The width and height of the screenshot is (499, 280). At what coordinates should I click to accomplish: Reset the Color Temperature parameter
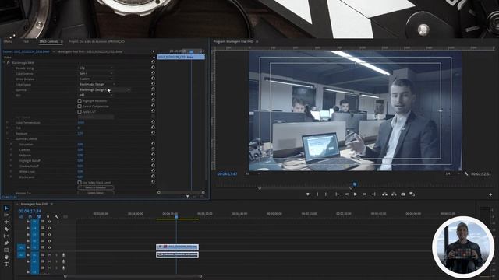pos(153,122)
